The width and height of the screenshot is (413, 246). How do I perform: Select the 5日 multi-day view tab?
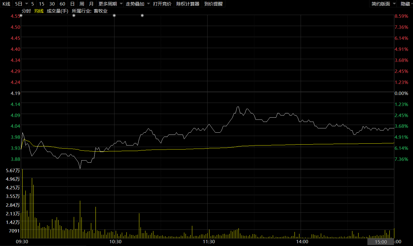point(18,4)
